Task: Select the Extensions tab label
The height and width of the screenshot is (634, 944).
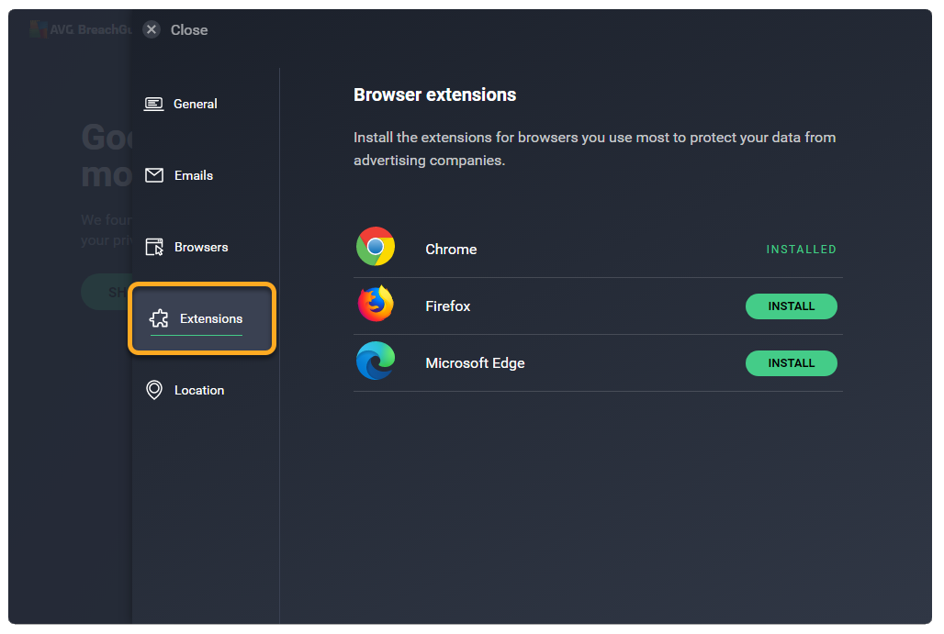Action: pyautogui.click(x=211, y=318)
